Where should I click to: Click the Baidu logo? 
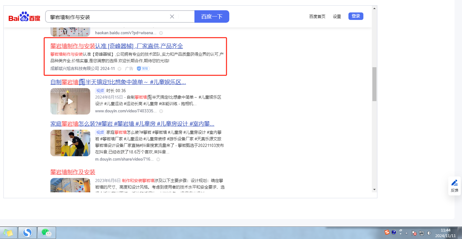click(x=24, y=17)
